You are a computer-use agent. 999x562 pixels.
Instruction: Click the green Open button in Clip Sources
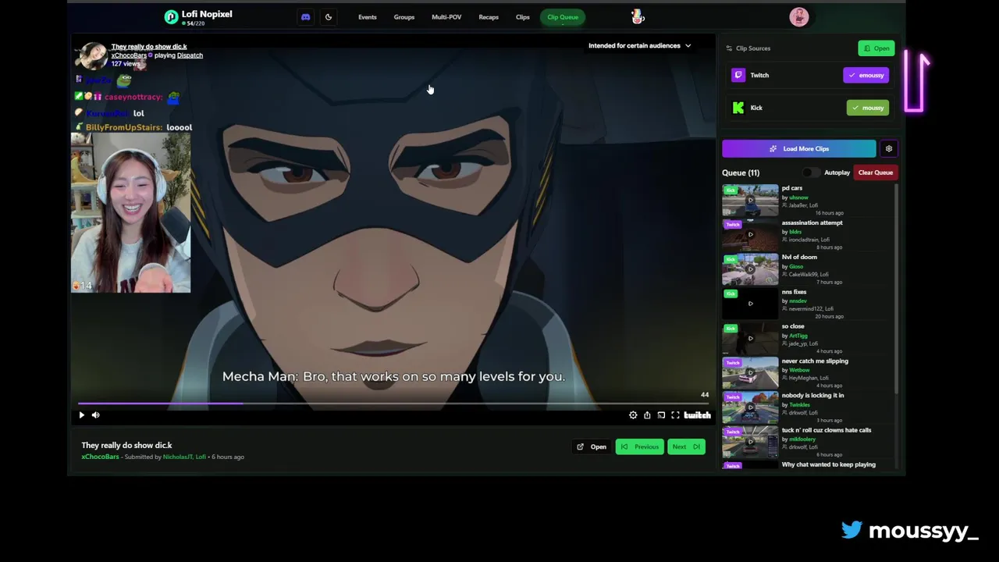click(x=876, y=48)
